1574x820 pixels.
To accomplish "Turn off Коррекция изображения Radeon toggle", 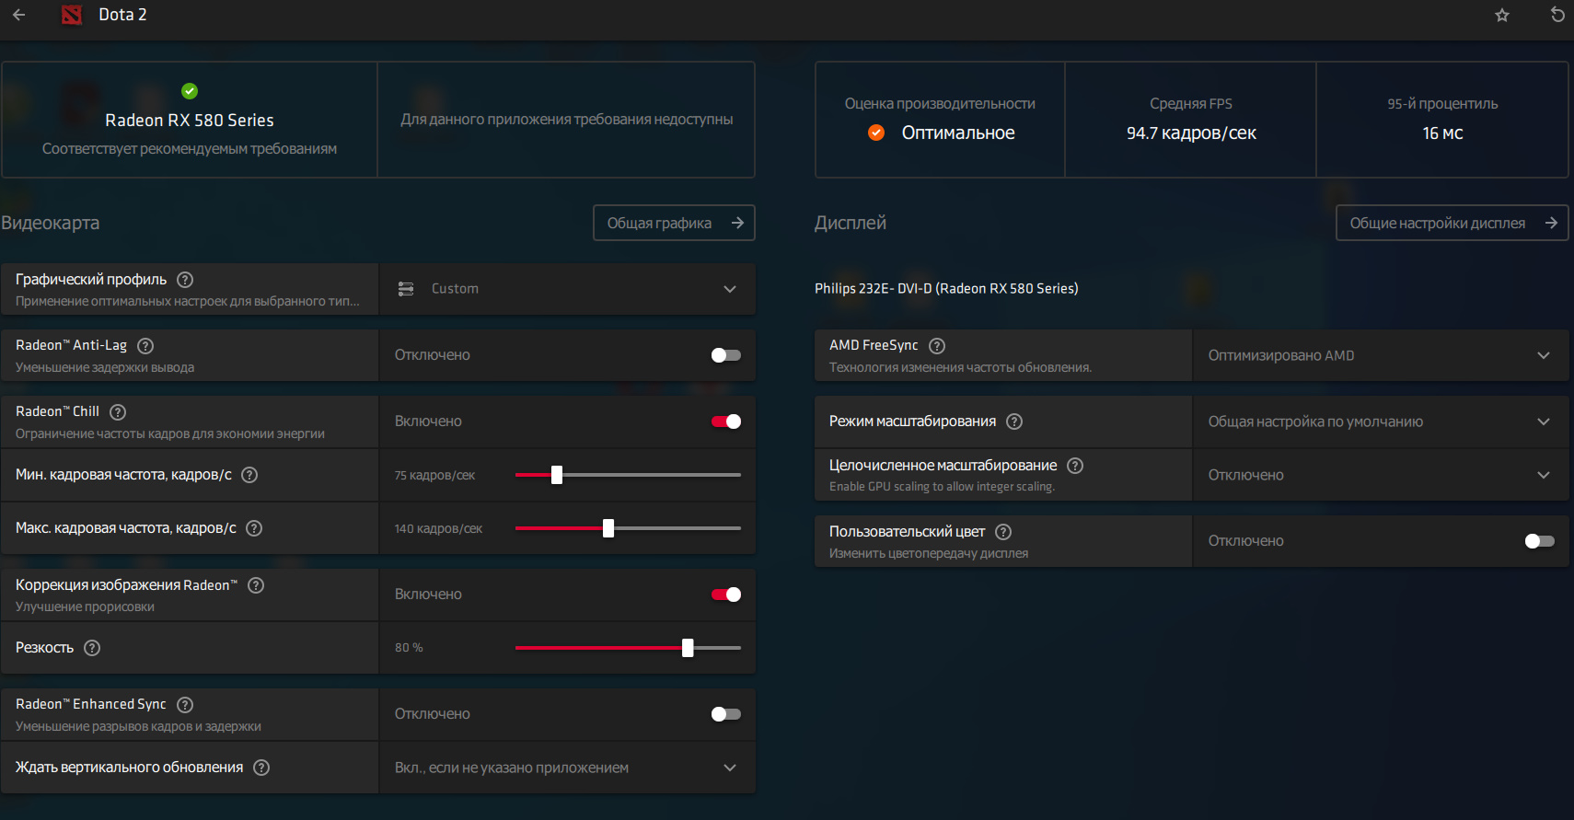I will coord(725,595).
